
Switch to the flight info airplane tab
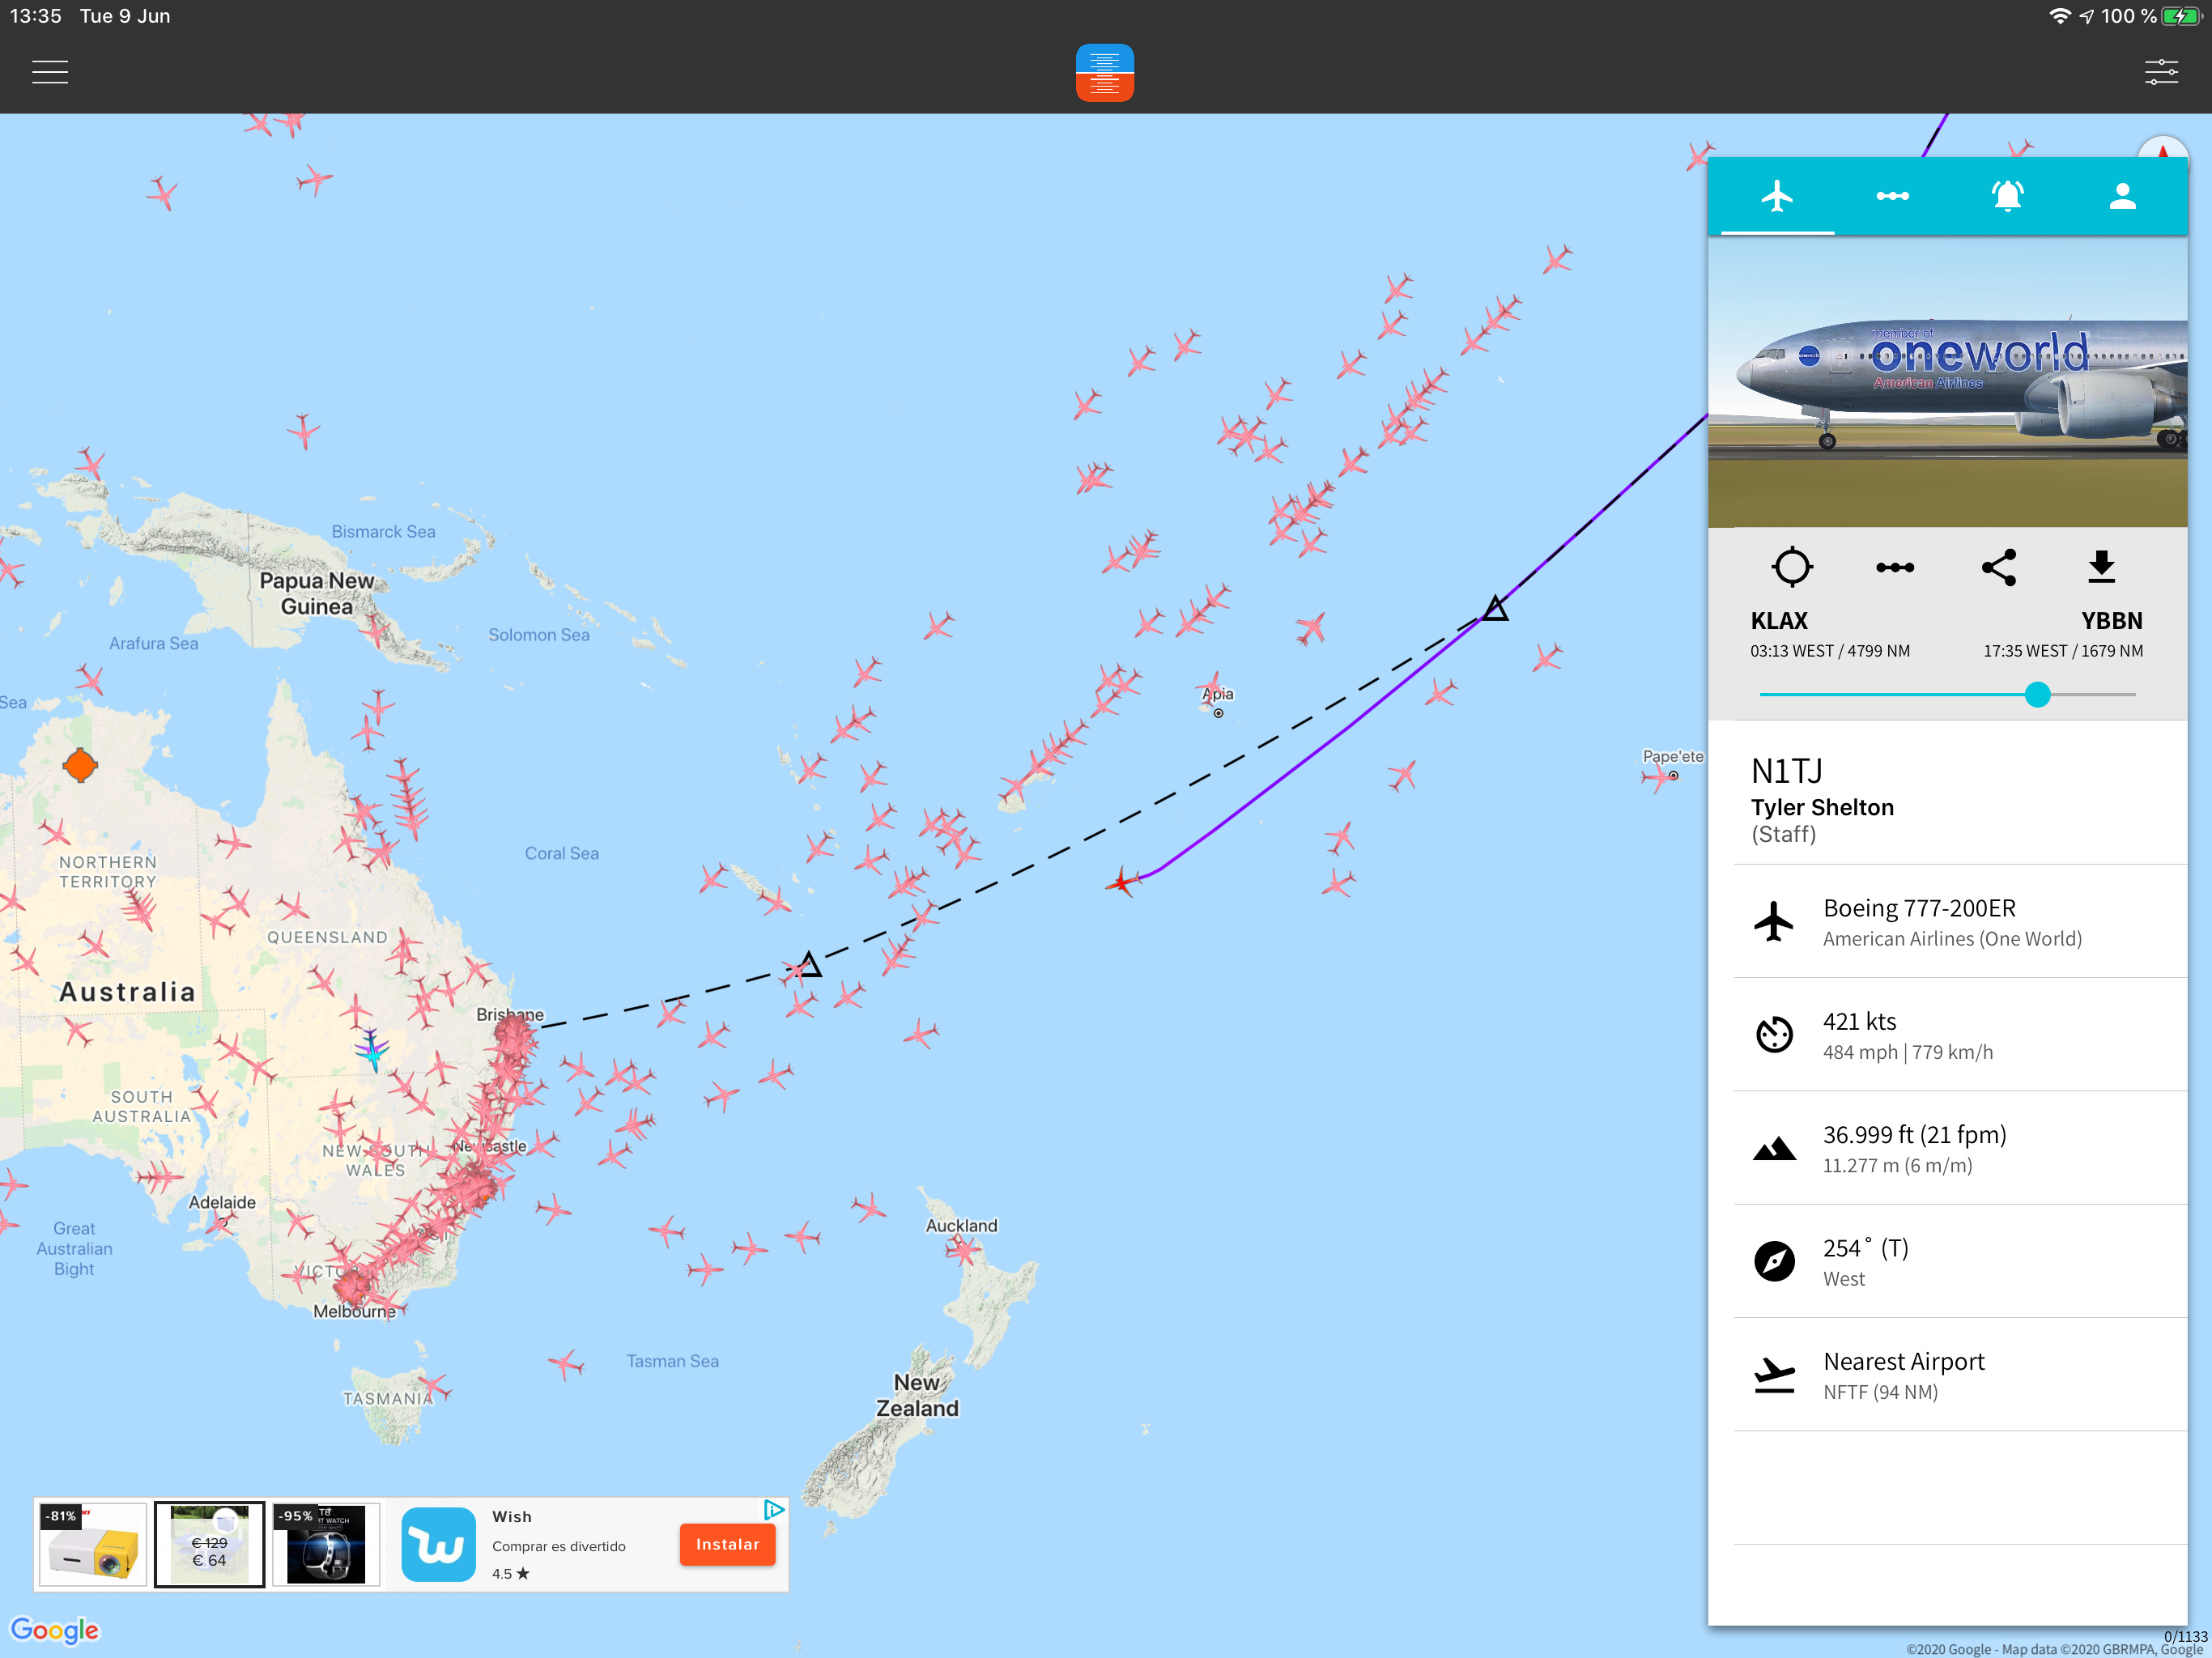tap(1777, 196)
